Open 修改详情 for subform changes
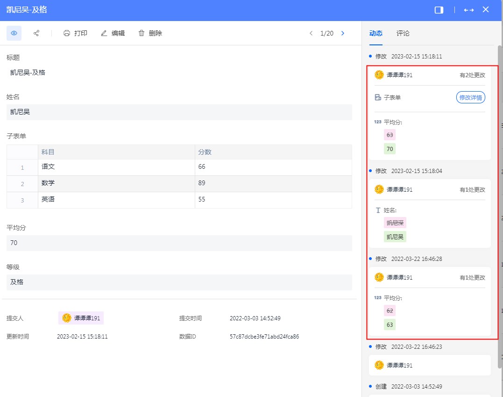Image resolution: width=503 pixels, height=397 pixels. coord(470,97)
